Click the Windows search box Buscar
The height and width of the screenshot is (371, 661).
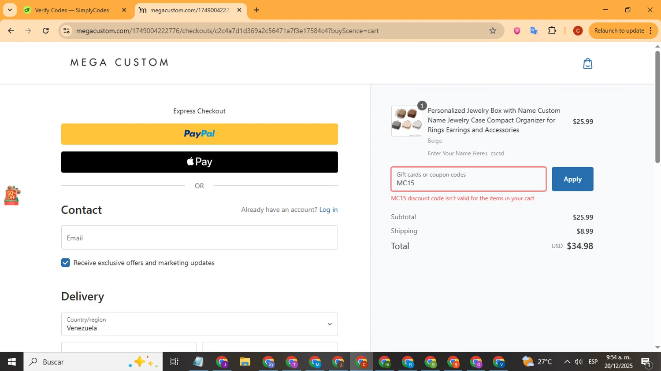tap(93, 362)
